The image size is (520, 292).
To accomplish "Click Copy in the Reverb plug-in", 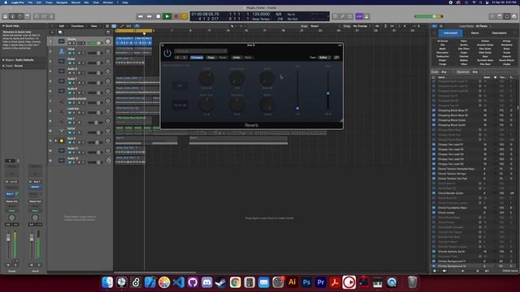I will [x=211, y=58].
